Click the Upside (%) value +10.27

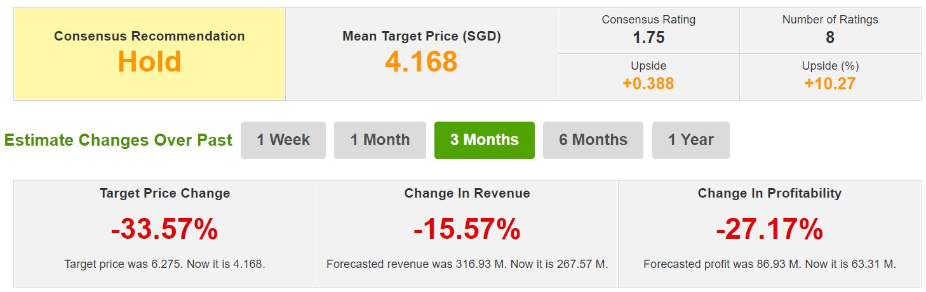tap(829, 83)
